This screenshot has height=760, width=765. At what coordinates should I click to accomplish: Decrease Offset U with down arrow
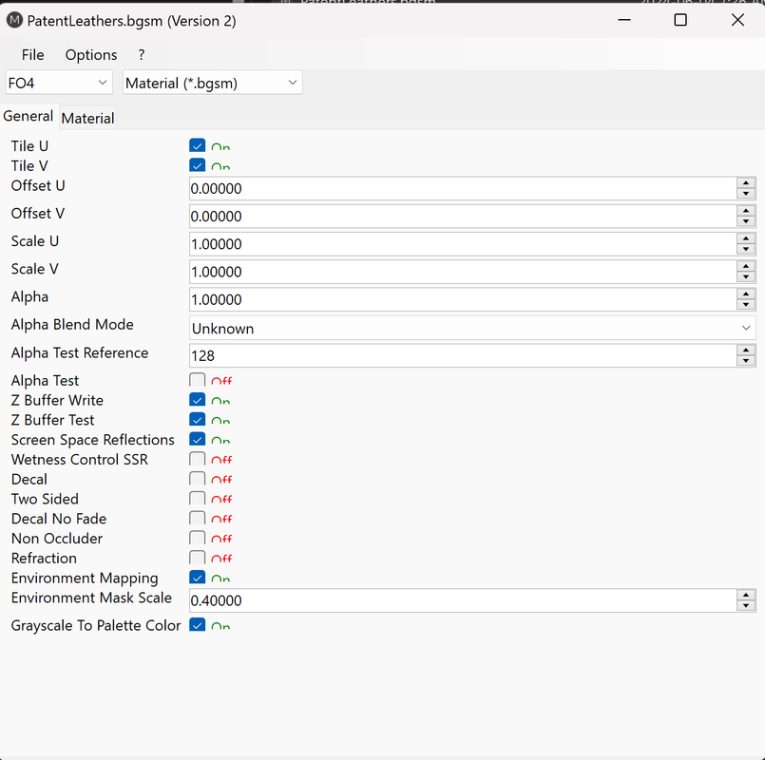coord(746,194)
